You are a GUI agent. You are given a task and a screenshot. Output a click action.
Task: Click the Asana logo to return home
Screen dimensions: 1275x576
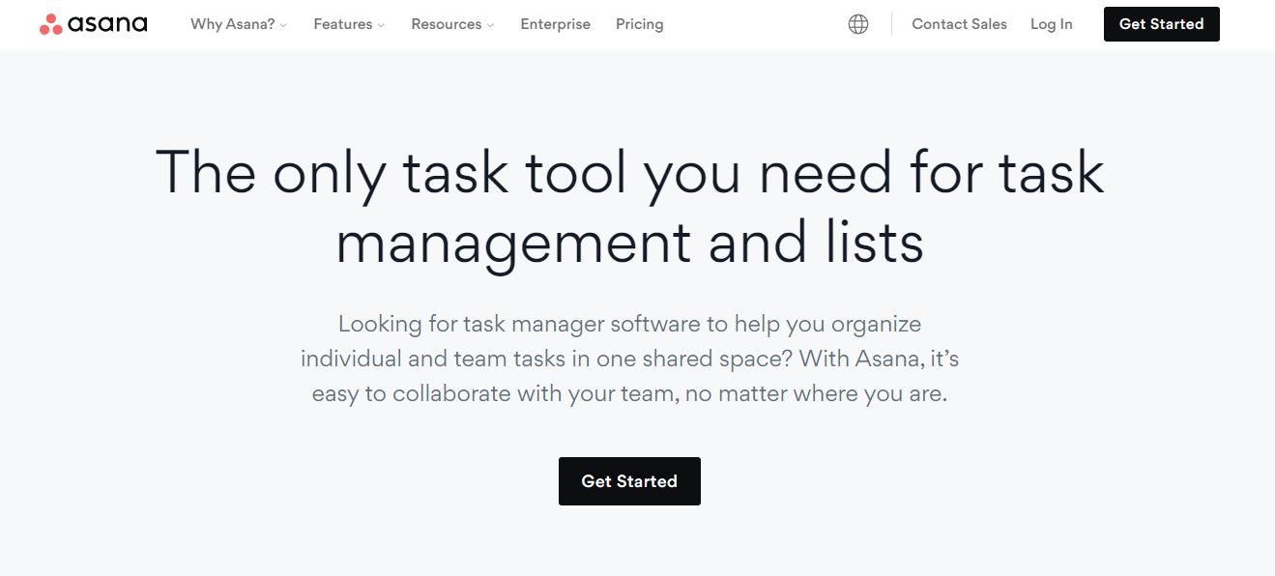[93, 23]
